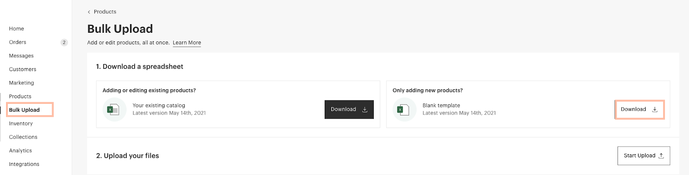Screen dimensions: 689x175
Task: Navigate to Marketing
Action: coord(22,83)
